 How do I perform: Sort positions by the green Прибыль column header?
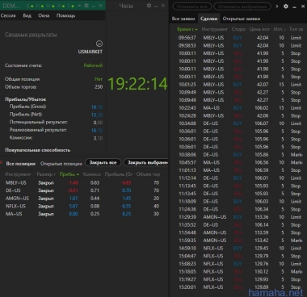click(x=69, y=174)
